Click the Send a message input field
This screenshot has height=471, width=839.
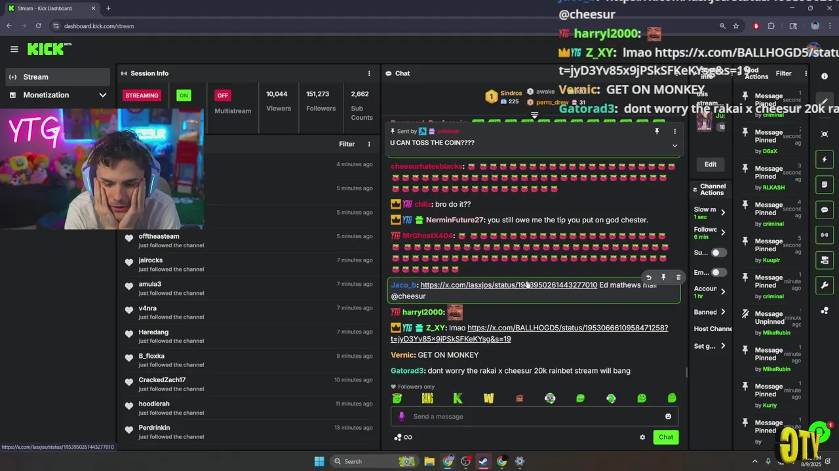(534, 417)
